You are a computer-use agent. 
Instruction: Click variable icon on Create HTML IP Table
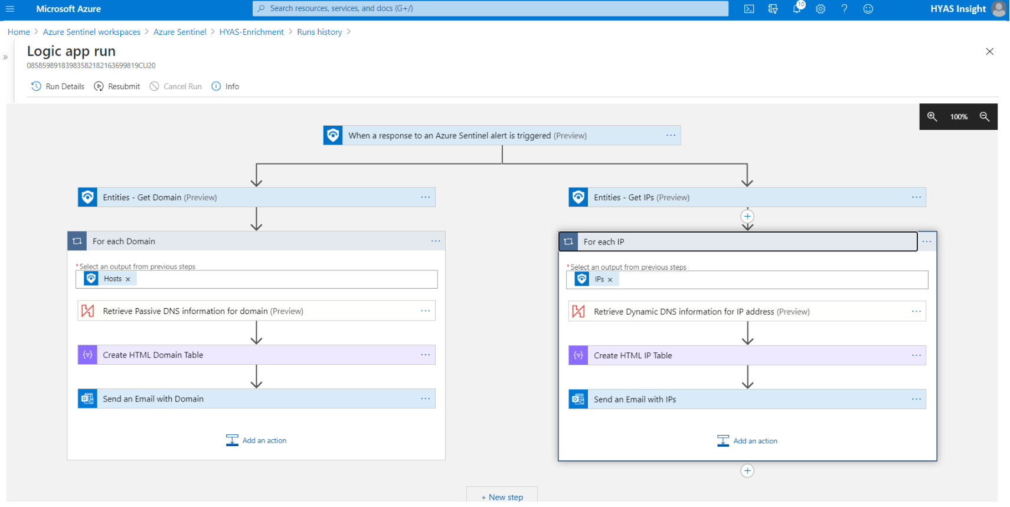pyautogui.click(x=578, y=355)
